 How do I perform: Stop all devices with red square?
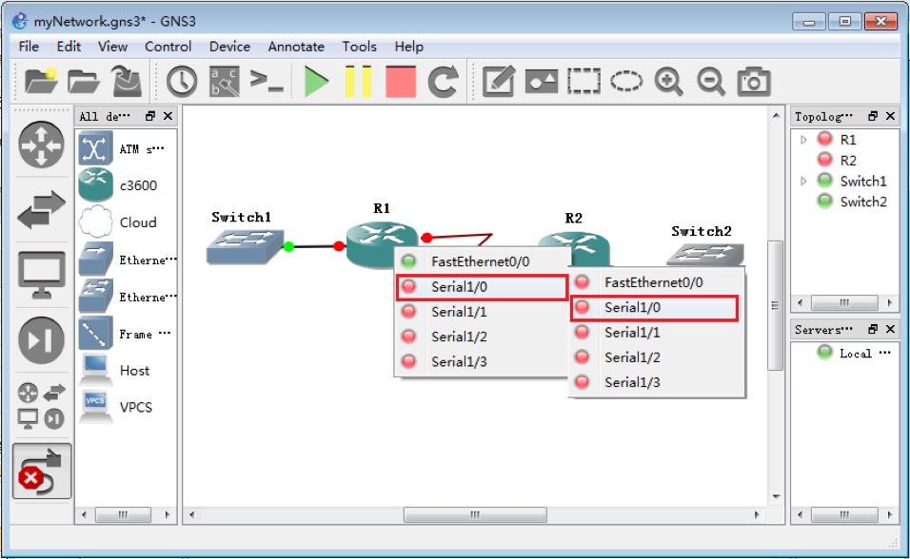click(401, 81)
